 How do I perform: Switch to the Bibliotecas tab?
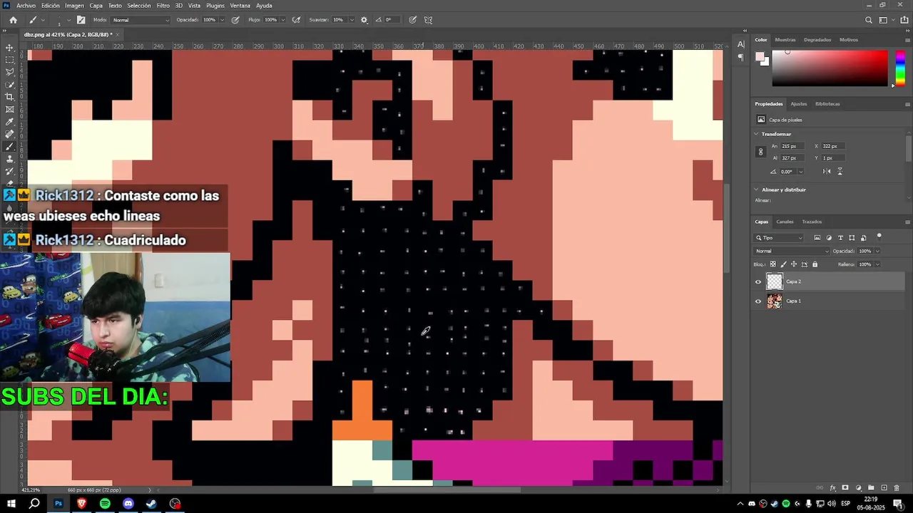pos(827,104)
